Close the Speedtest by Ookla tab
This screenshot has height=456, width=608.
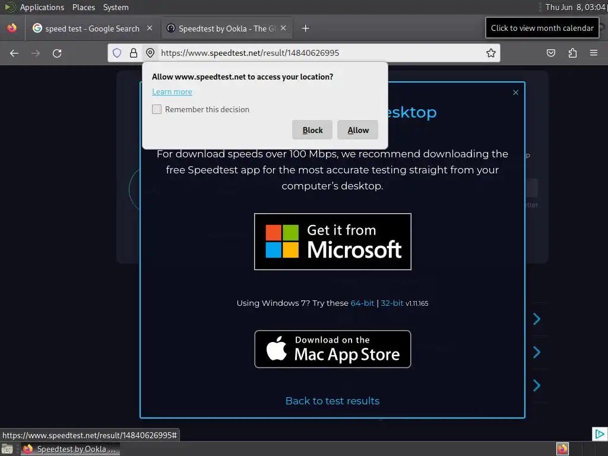[283, 28]
